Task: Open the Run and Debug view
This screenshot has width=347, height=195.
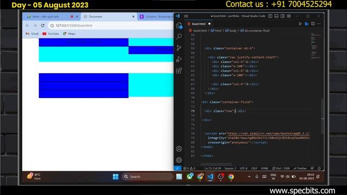Action: point(179,59)
